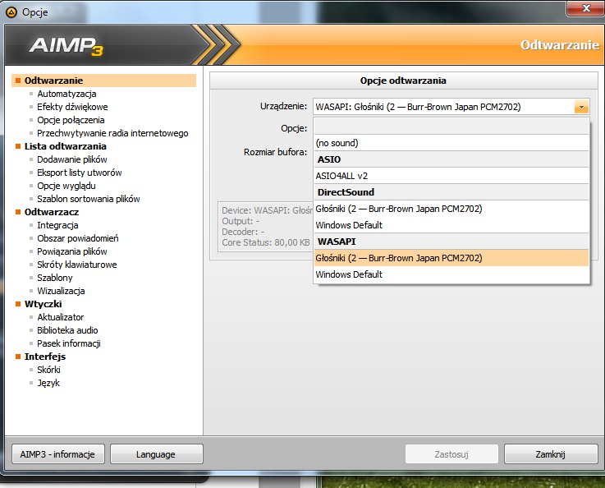Click the DirectSound group header
Viewport: 605px width, 488px height.
pos(451,192)
